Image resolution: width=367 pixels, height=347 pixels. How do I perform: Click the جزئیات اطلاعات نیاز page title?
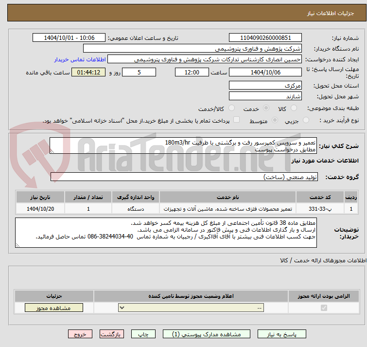(x=331, y=13)
